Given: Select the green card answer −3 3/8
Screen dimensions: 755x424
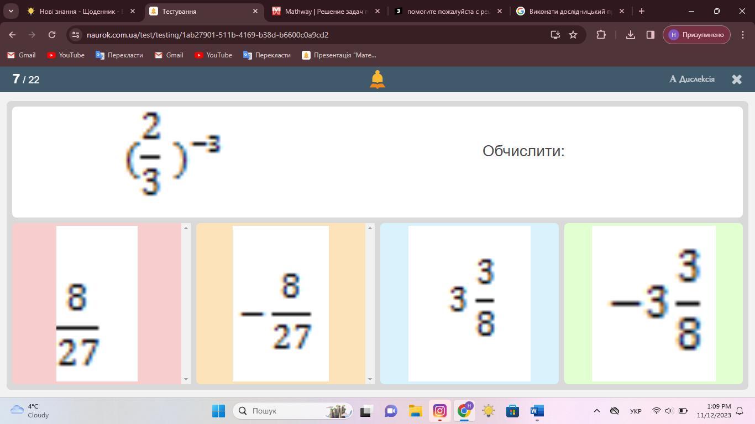Looking at the screenshot, I should coord(653,303).
